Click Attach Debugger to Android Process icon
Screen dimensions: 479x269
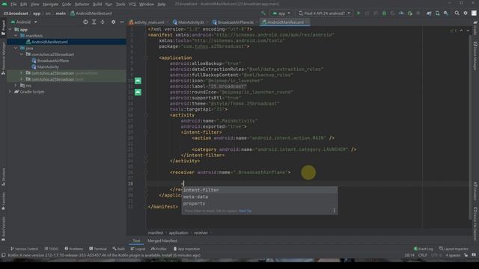point(409,13)
